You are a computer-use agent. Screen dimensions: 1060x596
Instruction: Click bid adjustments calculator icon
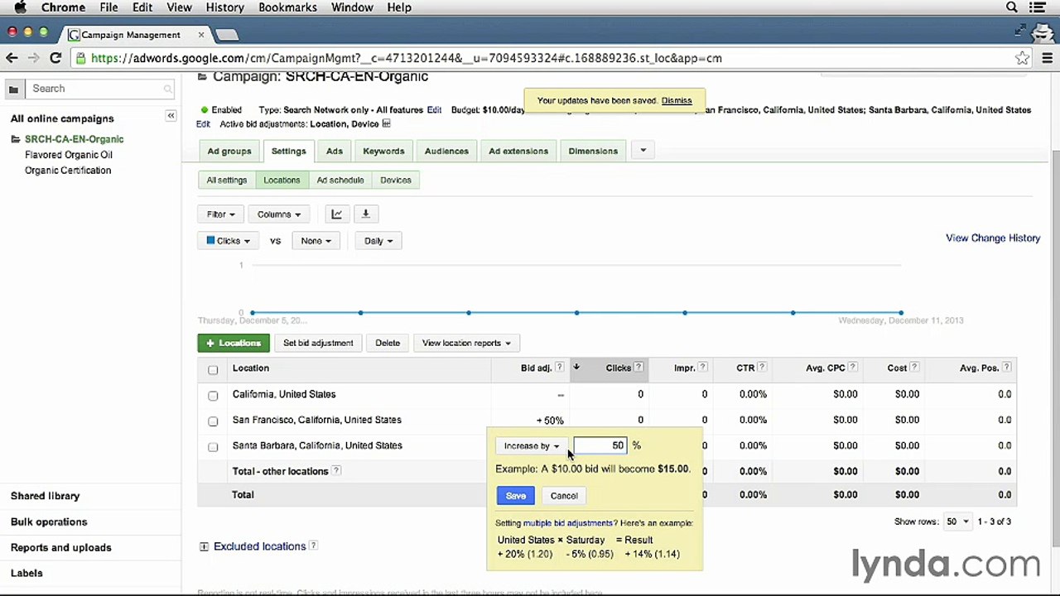point(386,124)
